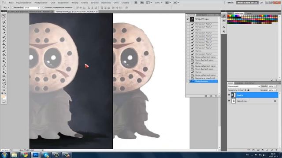Toggle lock position
Image resolution: width=282 pixels, height=158 pixels.
click(x=245, y=90)
